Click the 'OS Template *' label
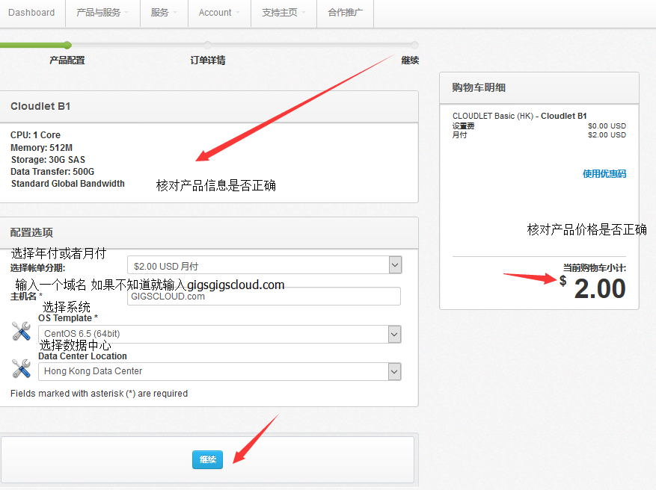Viewport: 656px width, 490px height. (x=68, y=318)
